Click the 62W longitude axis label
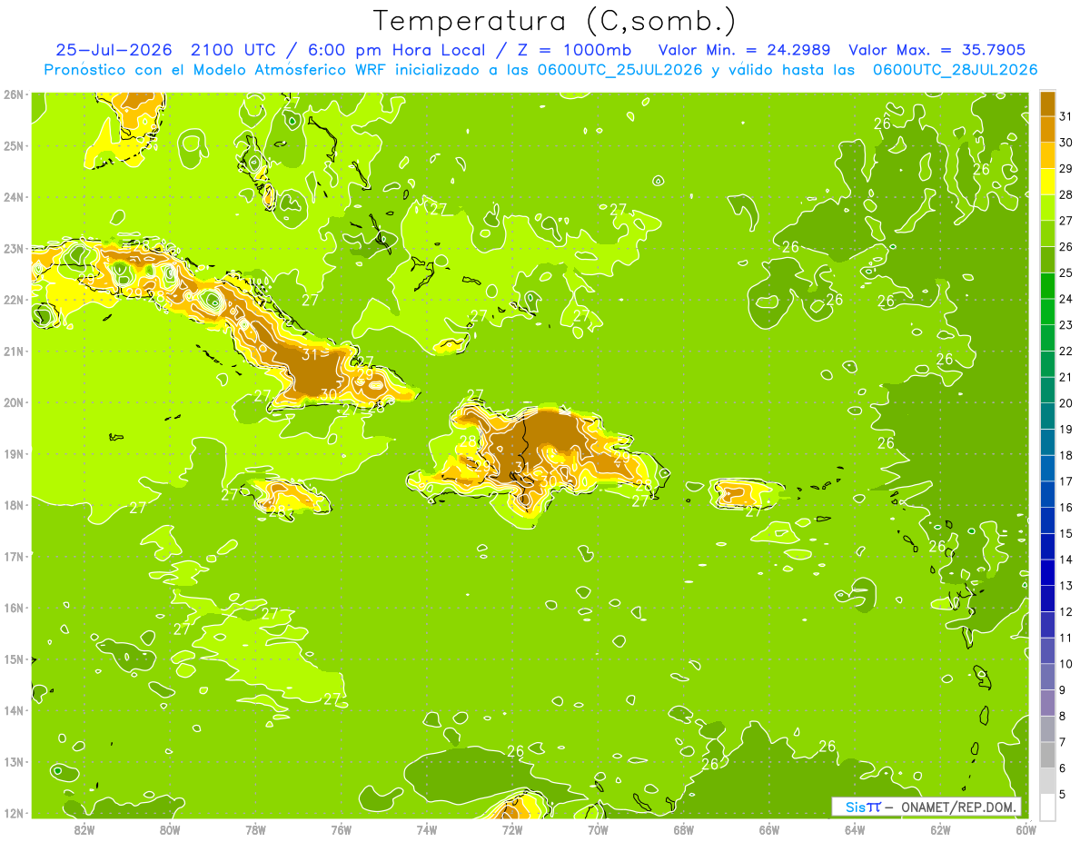Image resolution: width=1090 pixels, height=842 pixels. tap(940, 829)
